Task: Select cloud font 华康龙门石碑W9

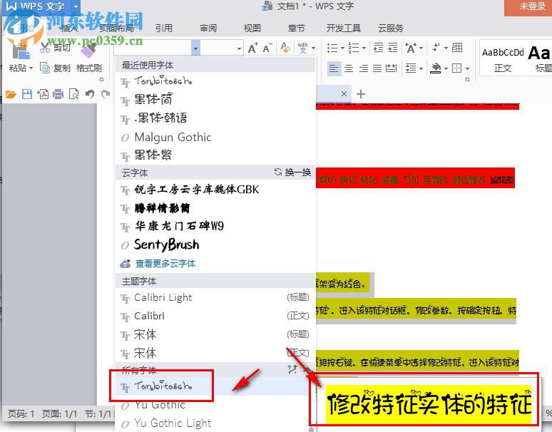Action: click(215, 226)
